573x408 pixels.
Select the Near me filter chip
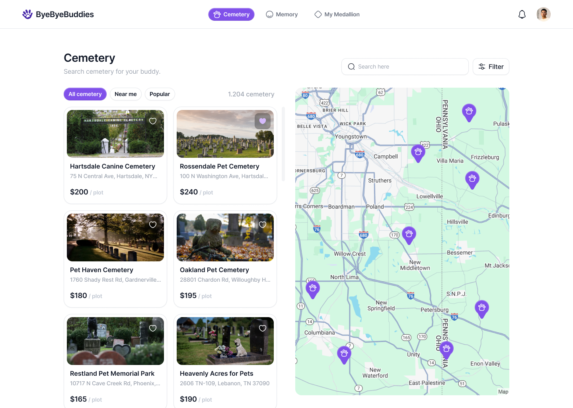(126, 94)
